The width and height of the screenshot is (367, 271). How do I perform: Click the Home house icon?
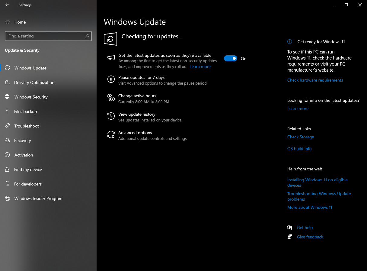click(x=8, y=22)
